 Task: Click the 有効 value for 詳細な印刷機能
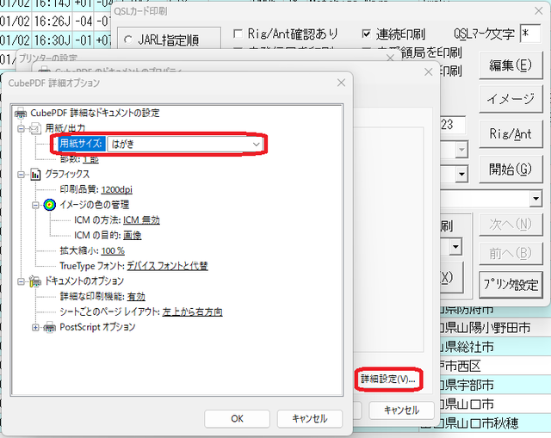(136, 297)
